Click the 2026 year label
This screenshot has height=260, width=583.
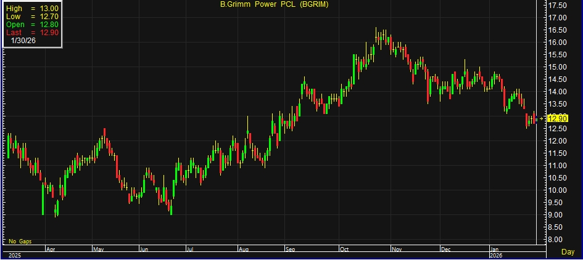[x=496, y=254]
